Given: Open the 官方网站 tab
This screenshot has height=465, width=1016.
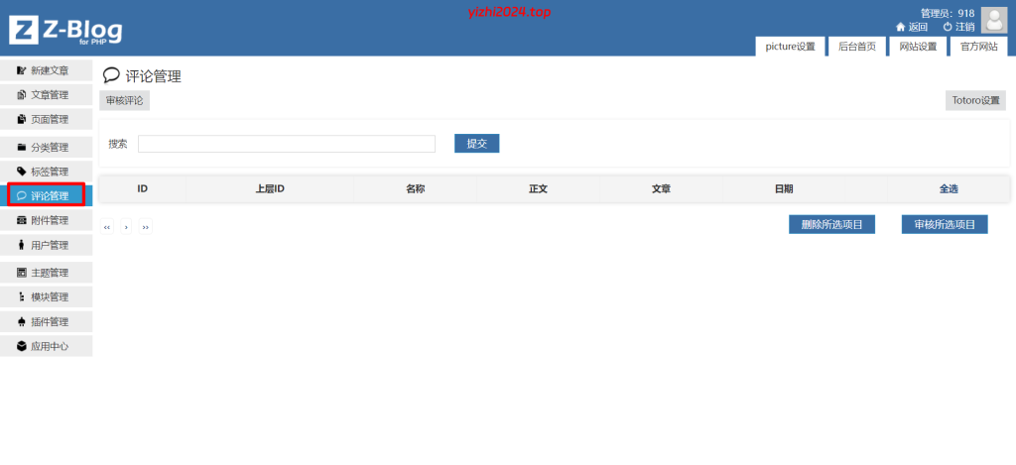Looking at the screenshot, I should (978, 47).
